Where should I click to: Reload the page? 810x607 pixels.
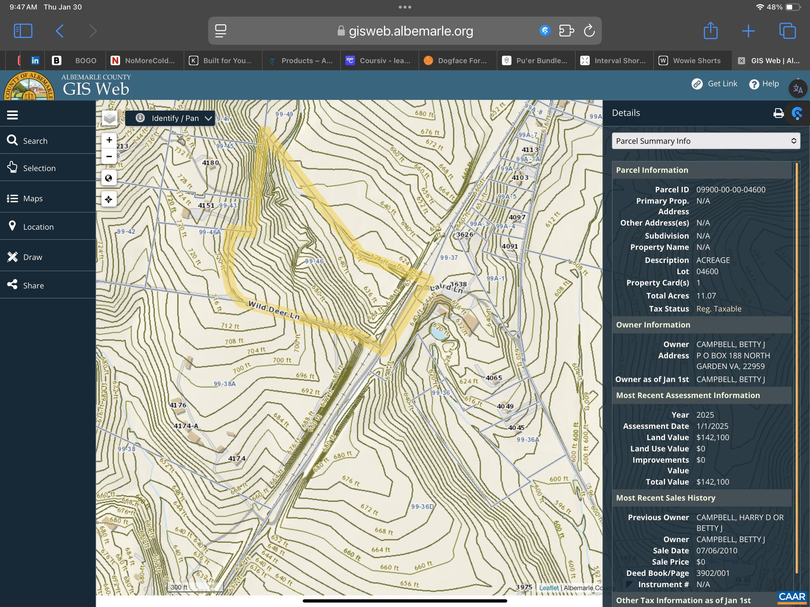pyautogui.click(x=589, y=31)
